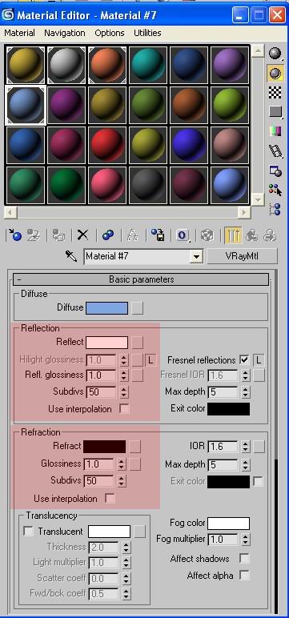Click the Reflect white color swatch
This screenshot has height=618, width=289.
(106, 342)
